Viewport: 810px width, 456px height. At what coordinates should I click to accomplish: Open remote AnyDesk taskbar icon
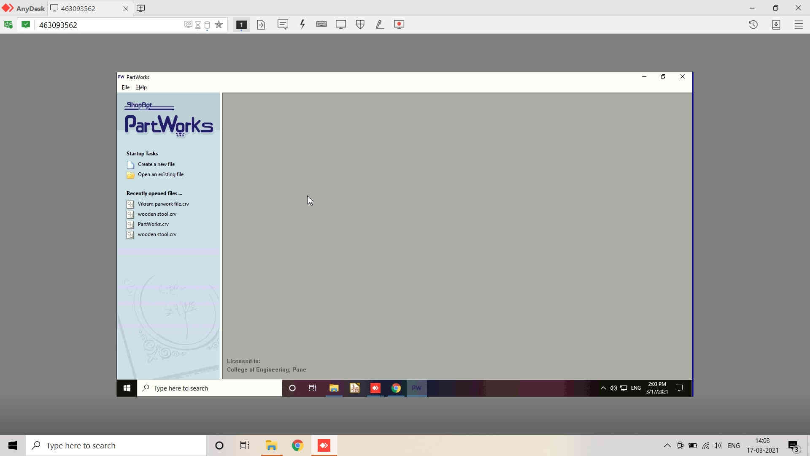(375, 388)
